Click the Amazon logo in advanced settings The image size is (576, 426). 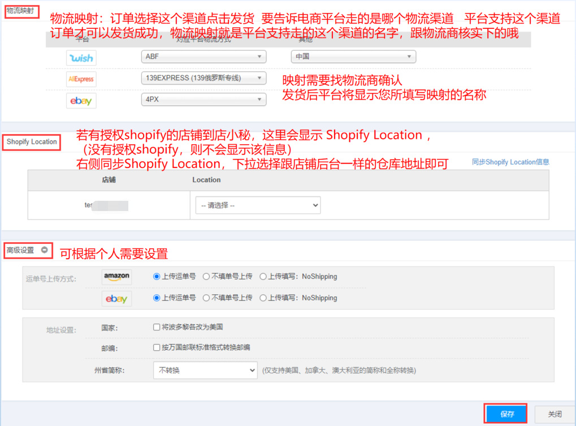click(116, 277)
